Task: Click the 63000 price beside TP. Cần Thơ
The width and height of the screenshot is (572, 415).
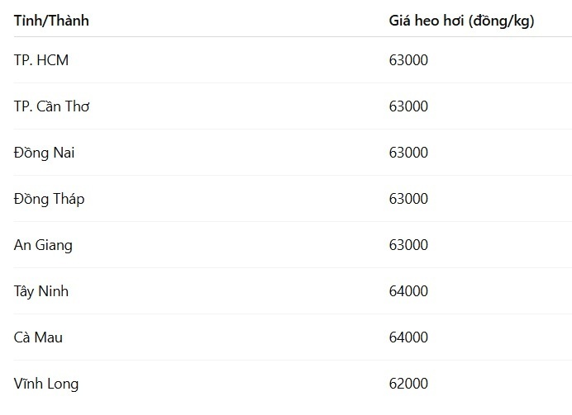Action: (x=408, y=106)
